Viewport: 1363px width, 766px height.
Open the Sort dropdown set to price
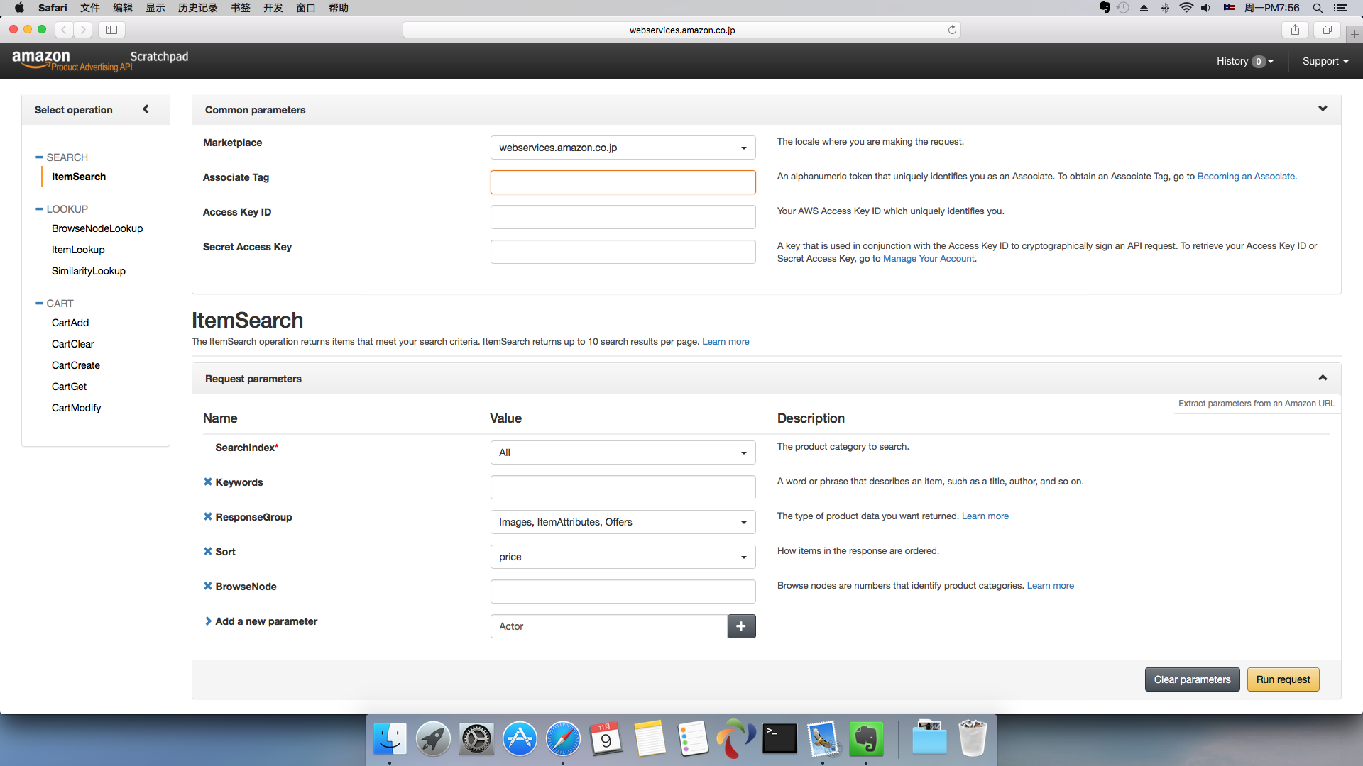coord(623,557)
